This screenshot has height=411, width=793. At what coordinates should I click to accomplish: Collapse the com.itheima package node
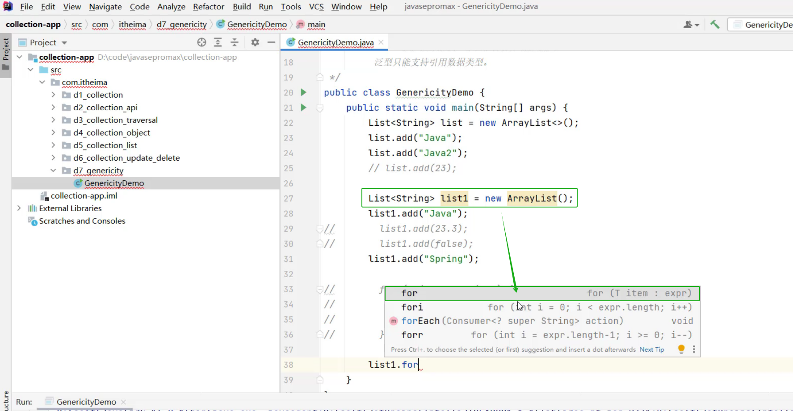tap(42, 82)
